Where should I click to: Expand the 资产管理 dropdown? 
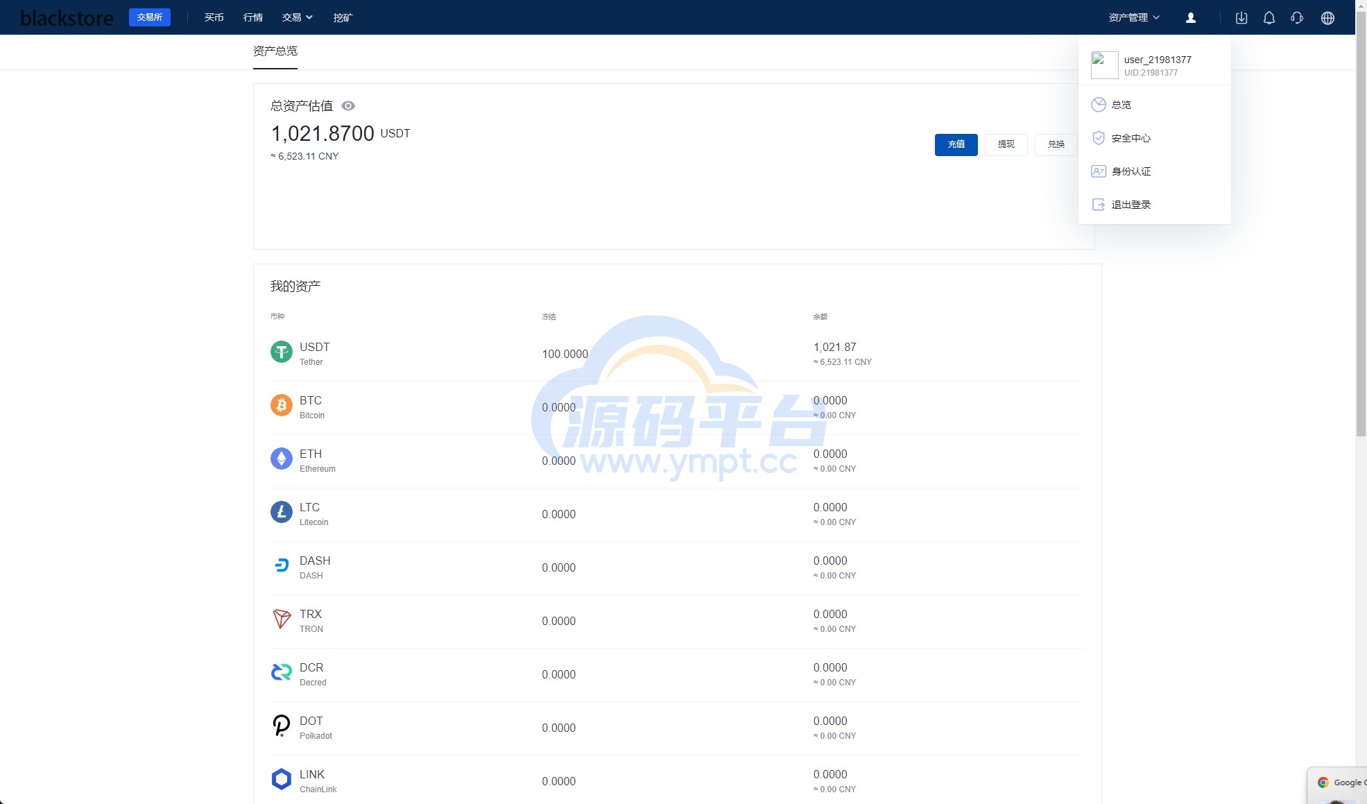pos(1134,18)
